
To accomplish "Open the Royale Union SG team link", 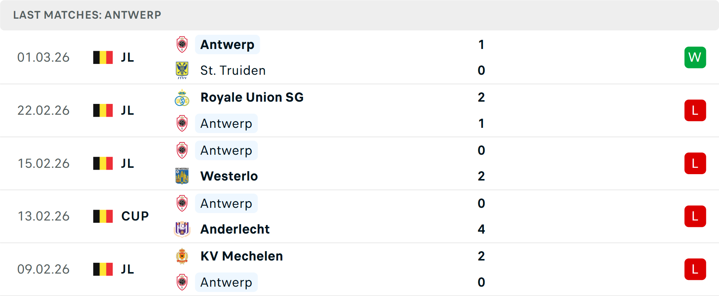I will tap(252, 97).
